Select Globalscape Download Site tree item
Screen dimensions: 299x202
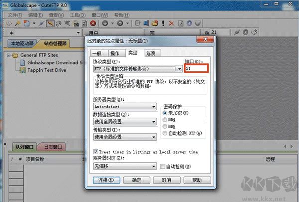(x=52, y=63)
